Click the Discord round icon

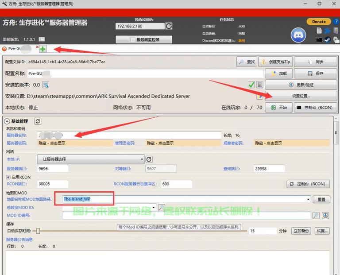pos(298,35)
